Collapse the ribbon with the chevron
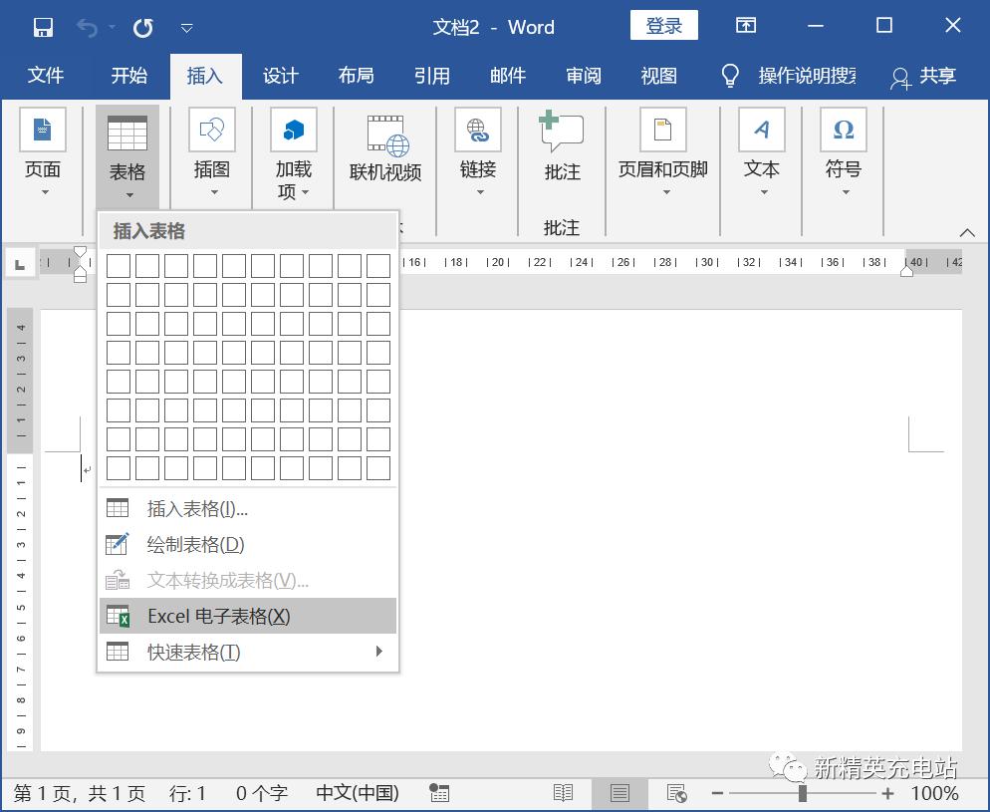 coord(967,231)
